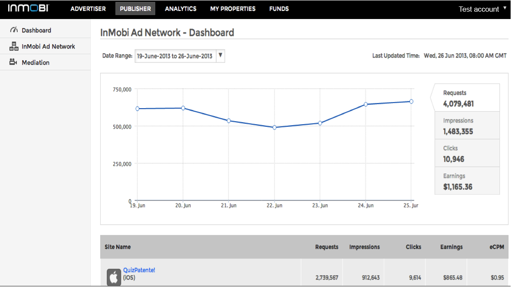Viewport: 511px width, 287px height.
Task: Open the Advertiser tab
Action: [88, 9]
